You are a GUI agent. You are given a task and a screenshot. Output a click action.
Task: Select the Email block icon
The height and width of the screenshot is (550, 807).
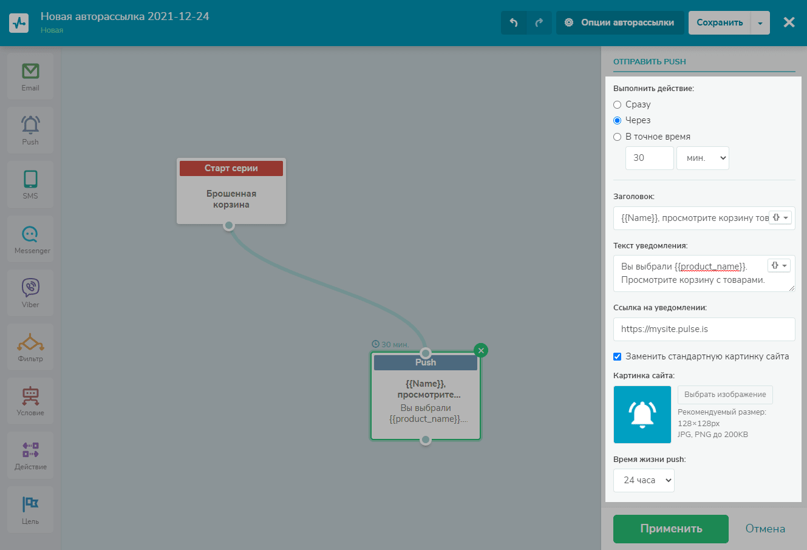point(30,76)
